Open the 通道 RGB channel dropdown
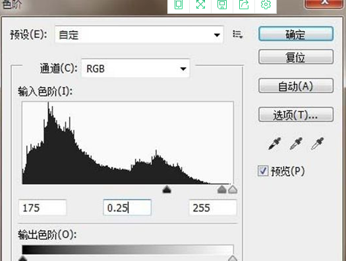Screen dimensions: 346x261 coord(136,69)
